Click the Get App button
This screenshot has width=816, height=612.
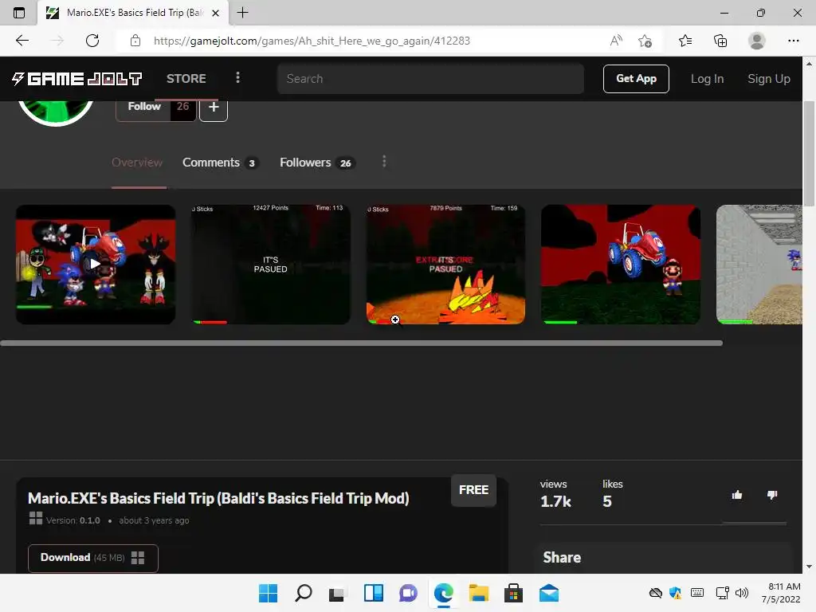tap(636, 79)
